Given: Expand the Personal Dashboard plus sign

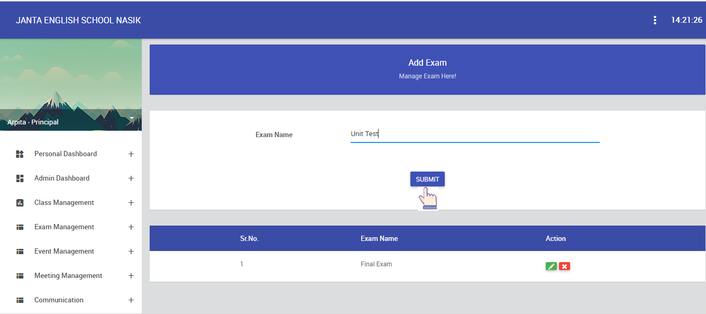Looking at the screenshot, I should [x=131, y=154].
